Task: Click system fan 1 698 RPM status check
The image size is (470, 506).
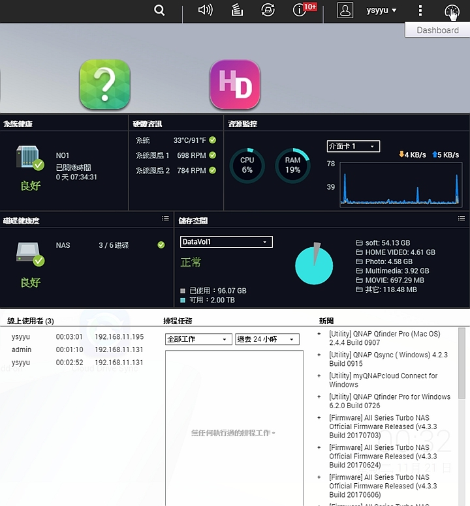Action: tap(213, 155)
